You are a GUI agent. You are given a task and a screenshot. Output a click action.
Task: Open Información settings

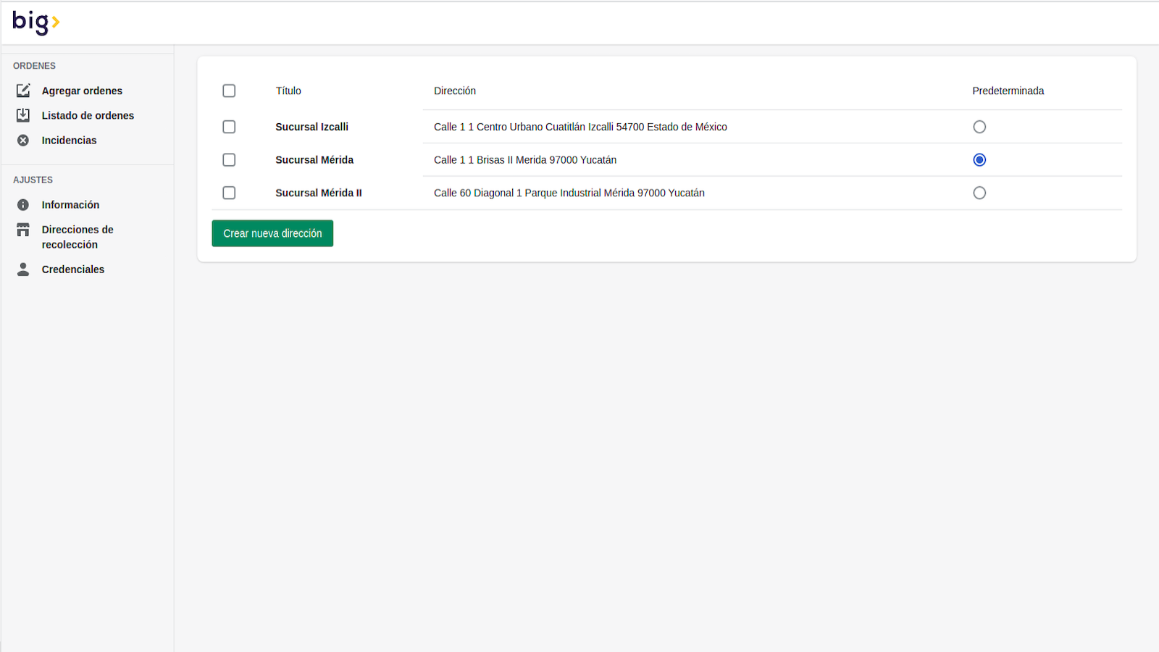click(70, 205)
